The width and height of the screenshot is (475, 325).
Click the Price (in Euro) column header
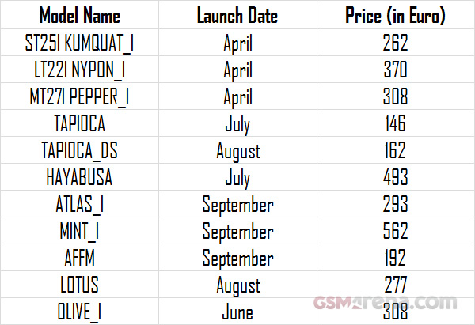[395, 16]
